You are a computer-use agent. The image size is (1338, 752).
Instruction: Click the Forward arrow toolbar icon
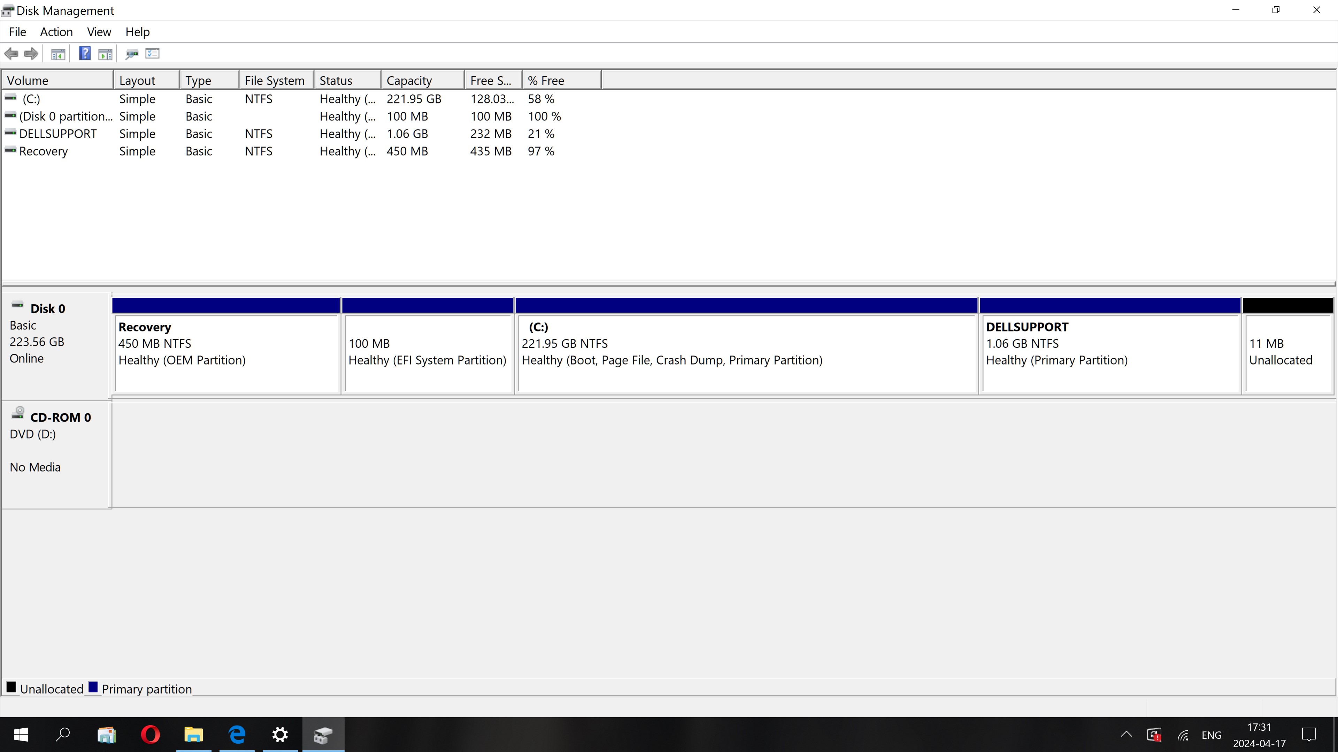tap(31, 54)
